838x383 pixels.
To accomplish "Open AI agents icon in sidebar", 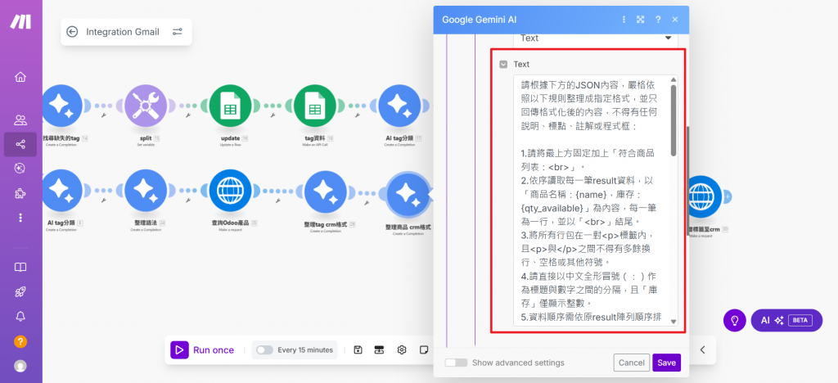I will [20, 169].
